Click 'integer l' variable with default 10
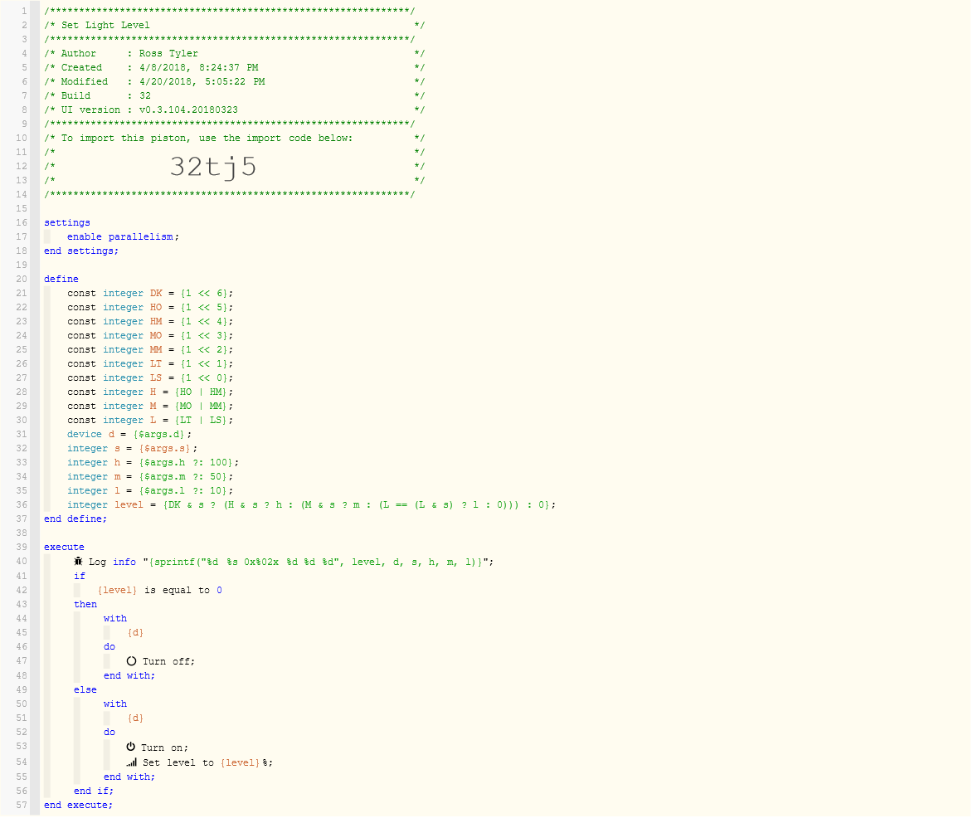This screenshot has height=823, width=978. (150, 491)
